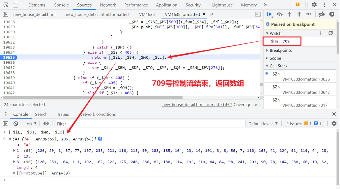The width and height of the screenshot is (340, 189).
Task: Toggle device toolbar emulation
Action: tap(15, 5)
